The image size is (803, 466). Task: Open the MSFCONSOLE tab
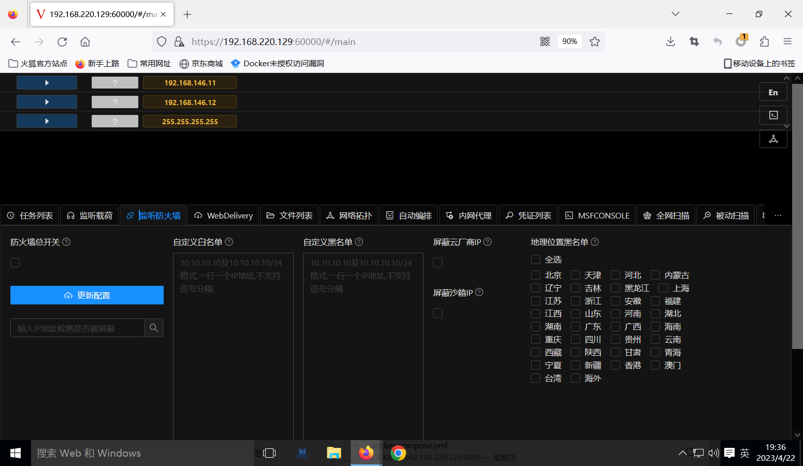[x=597, y=215]
